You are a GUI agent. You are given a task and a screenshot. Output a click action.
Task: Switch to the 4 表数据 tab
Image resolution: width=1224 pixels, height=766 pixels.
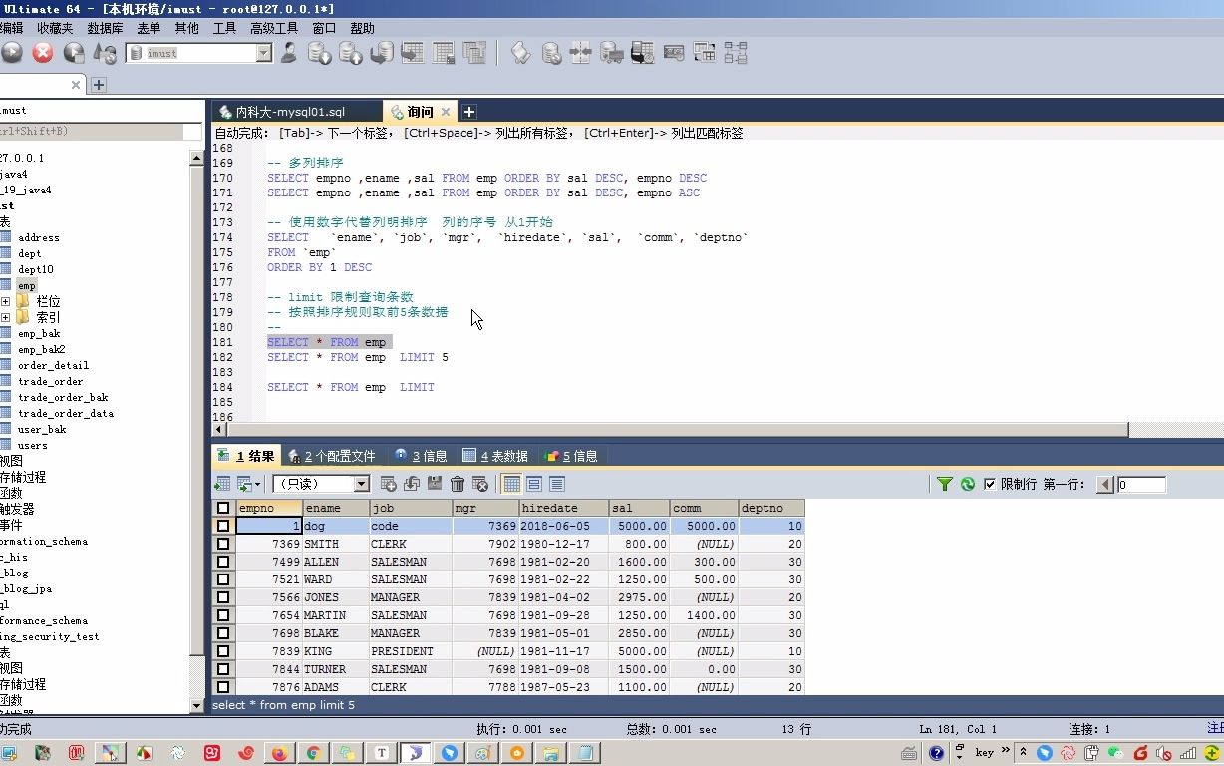click(495, 456)
